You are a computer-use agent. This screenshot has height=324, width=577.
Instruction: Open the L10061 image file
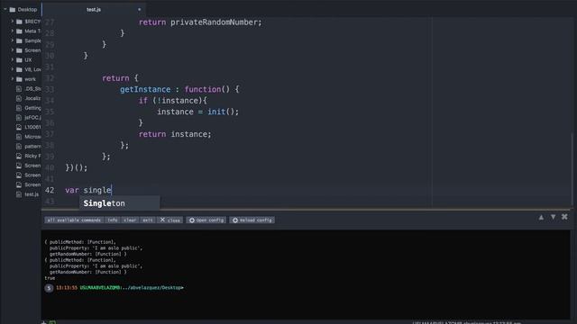click(x=28, y=127)
